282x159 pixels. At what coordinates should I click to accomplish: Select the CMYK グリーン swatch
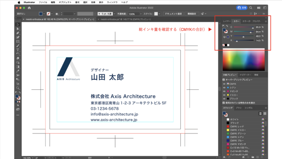coord(245,133)
